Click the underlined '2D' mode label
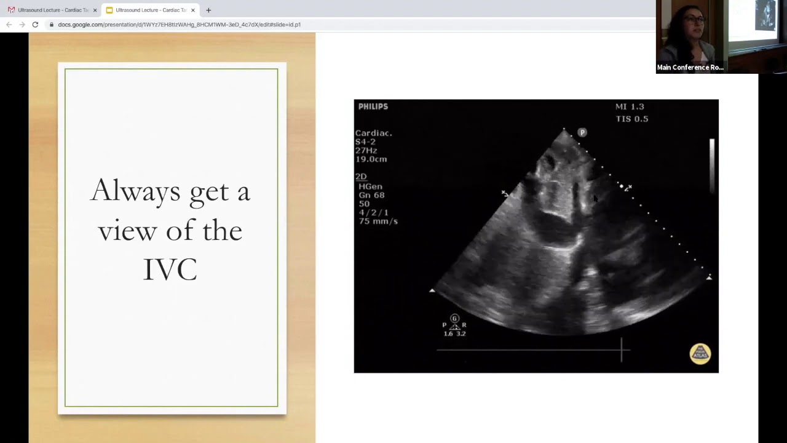Viewport: 787px width, 443px height. [361, 177]
